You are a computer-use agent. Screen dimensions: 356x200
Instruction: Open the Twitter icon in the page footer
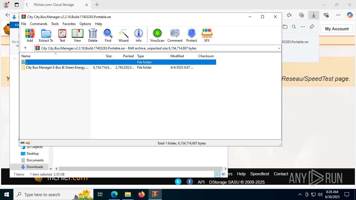pos(178,182)
